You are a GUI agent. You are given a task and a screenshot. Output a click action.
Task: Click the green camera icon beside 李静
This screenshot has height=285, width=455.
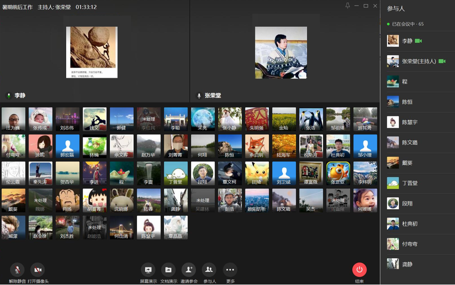pyautogui.click(x=418, y=41)
